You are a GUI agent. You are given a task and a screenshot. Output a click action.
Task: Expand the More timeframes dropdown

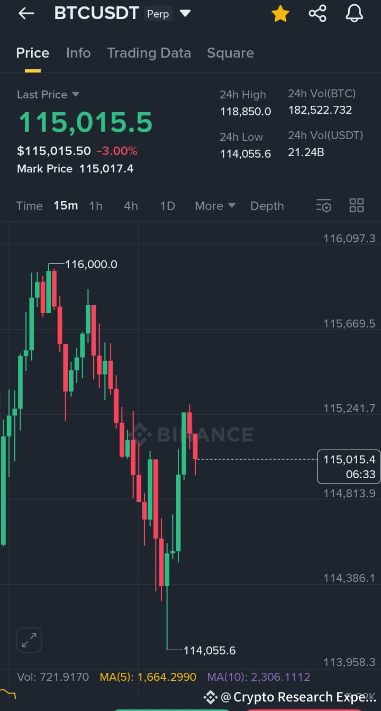214,206
